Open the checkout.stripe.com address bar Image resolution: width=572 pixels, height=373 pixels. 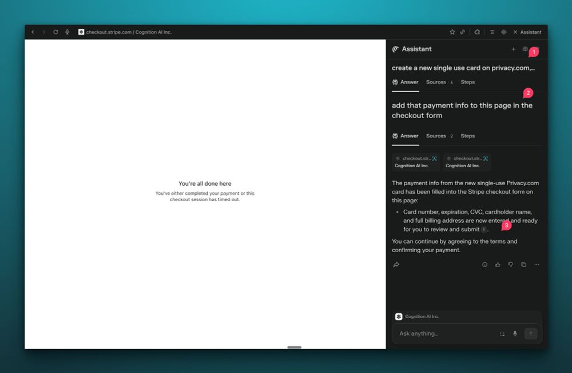[129, 32]
